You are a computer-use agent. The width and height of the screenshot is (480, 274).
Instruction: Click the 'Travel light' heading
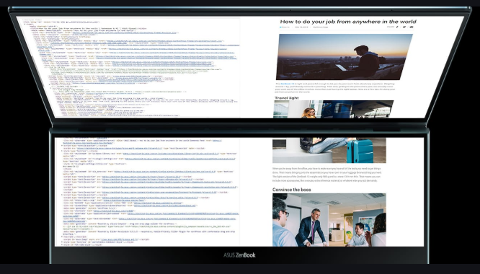pyautogui.click(x=287, y=98)
